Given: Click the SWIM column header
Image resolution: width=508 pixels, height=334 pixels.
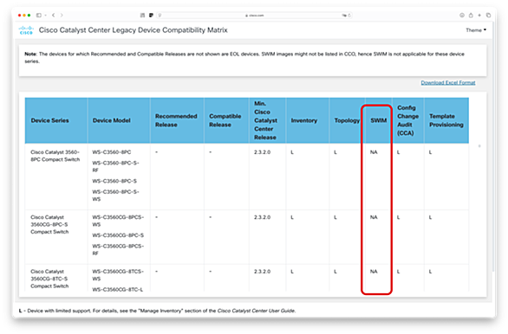Looking at the screenshot, I should click(x=379, y=120).
